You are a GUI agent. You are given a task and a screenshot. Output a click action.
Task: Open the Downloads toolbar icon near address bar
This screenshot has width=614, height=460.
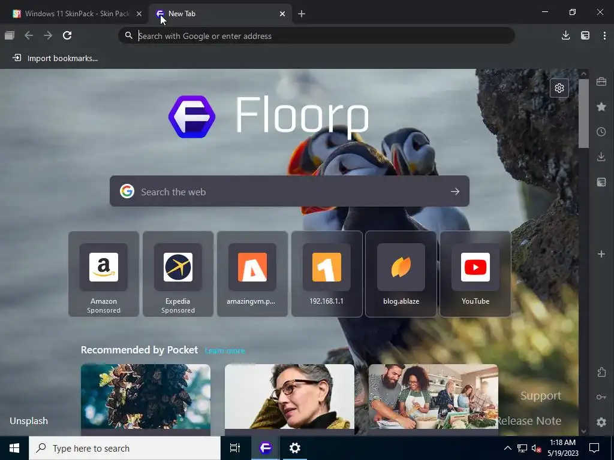(565, 35)
